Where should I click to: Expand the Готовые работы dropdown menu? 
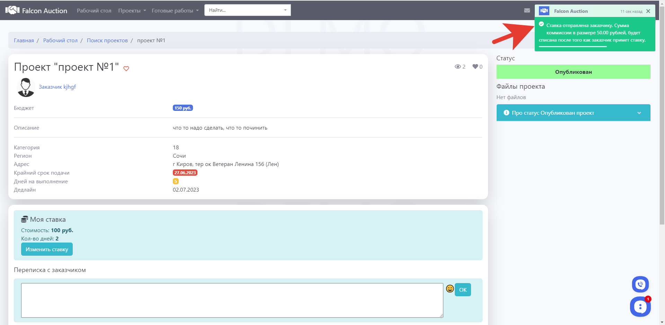[x=175, y=11]
